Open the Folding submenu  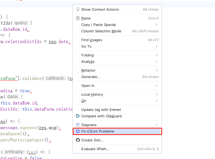(88, 55)
